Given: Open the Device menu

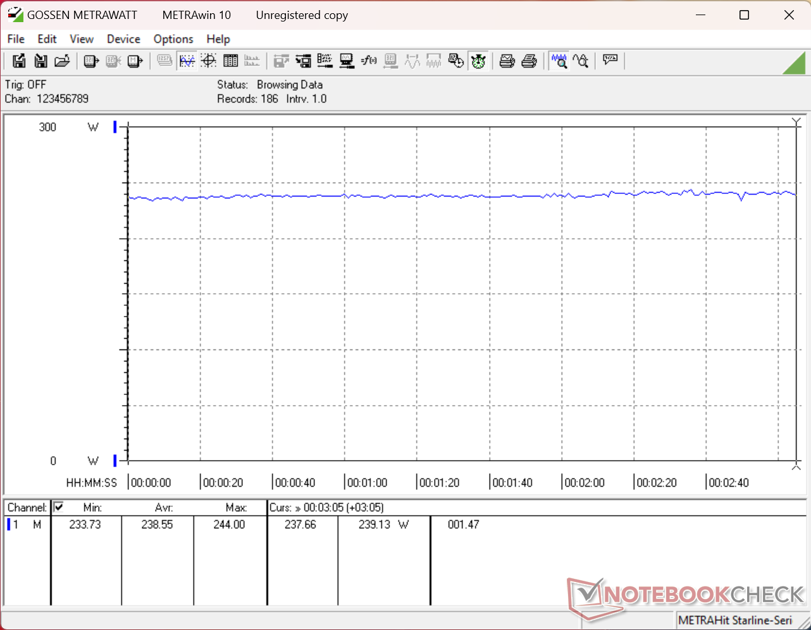Looking at the screenshot, I should (x=123, y=39).
